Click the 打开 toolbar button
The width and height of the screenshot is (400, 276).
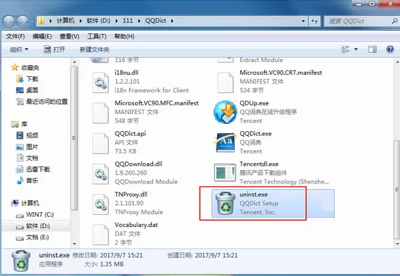click(x=54, y=49)
